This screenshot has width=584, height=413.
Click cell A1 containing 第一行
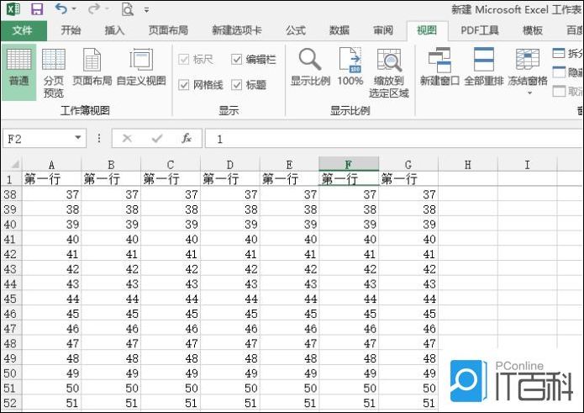pyautogui.click(x=52, y=179)
